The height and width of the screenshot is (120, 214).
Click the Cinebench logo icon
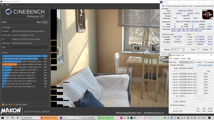point(8,12)
